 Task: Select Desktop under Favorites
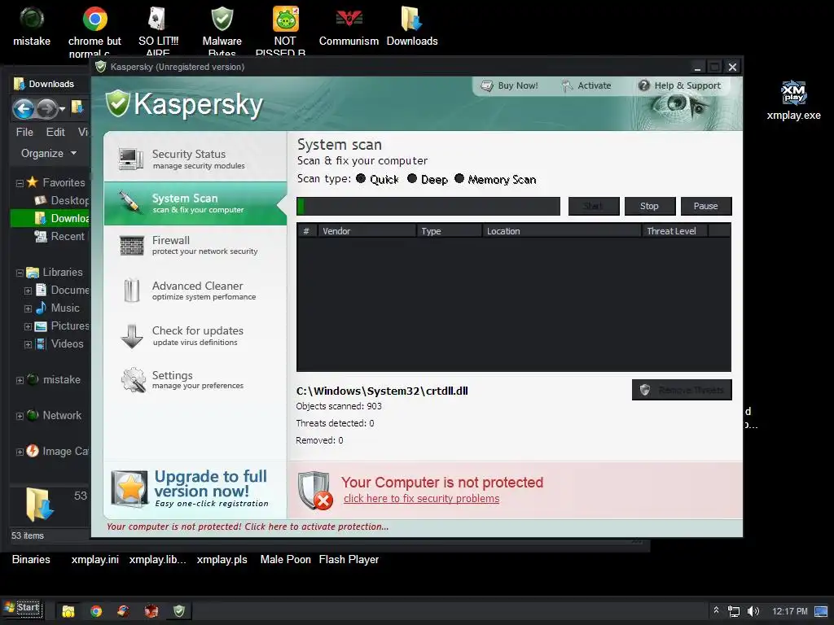tap(63, 200)
